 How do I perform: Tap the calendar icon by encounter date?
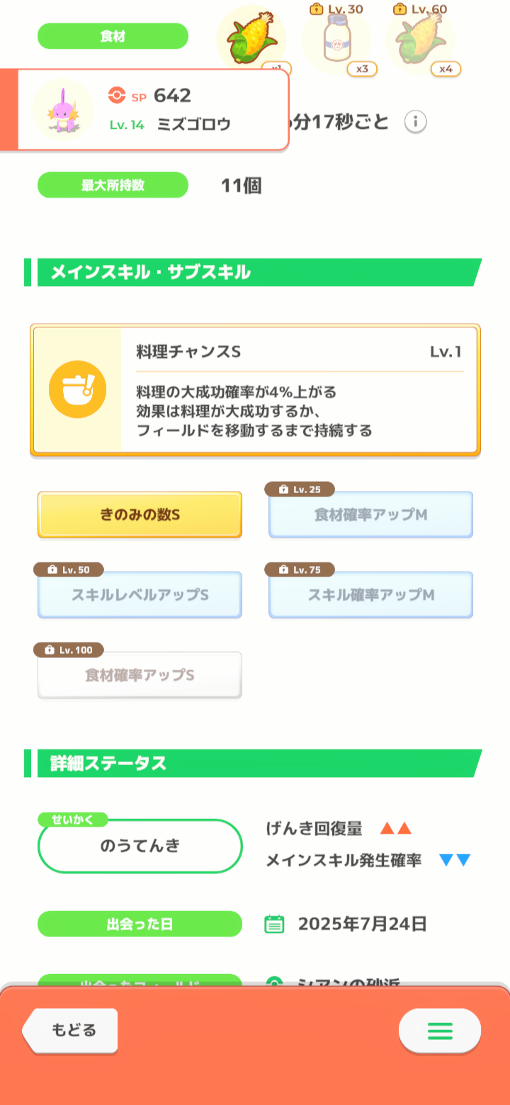(x=274, y=924)
